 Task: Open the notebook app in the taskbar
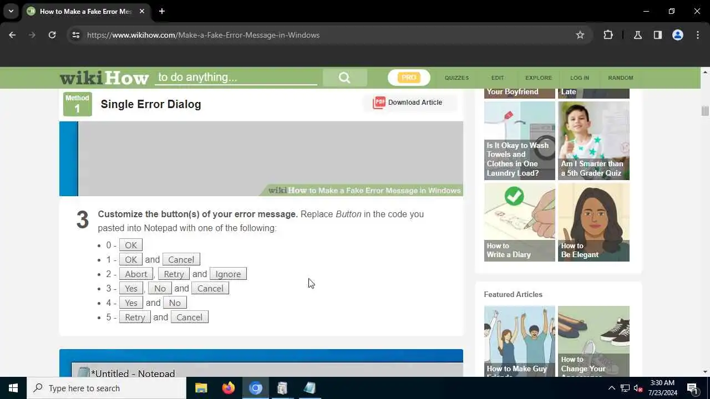pos(310,388)
